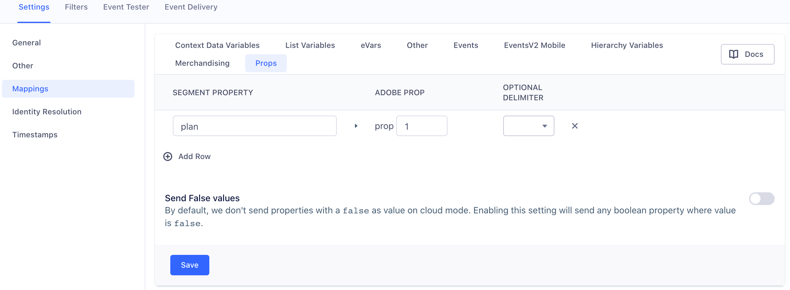The image size is (790, 290).
Task: Open the Hierarchy Variables tab
Action: pyautogui.click(x=627, y=45)
